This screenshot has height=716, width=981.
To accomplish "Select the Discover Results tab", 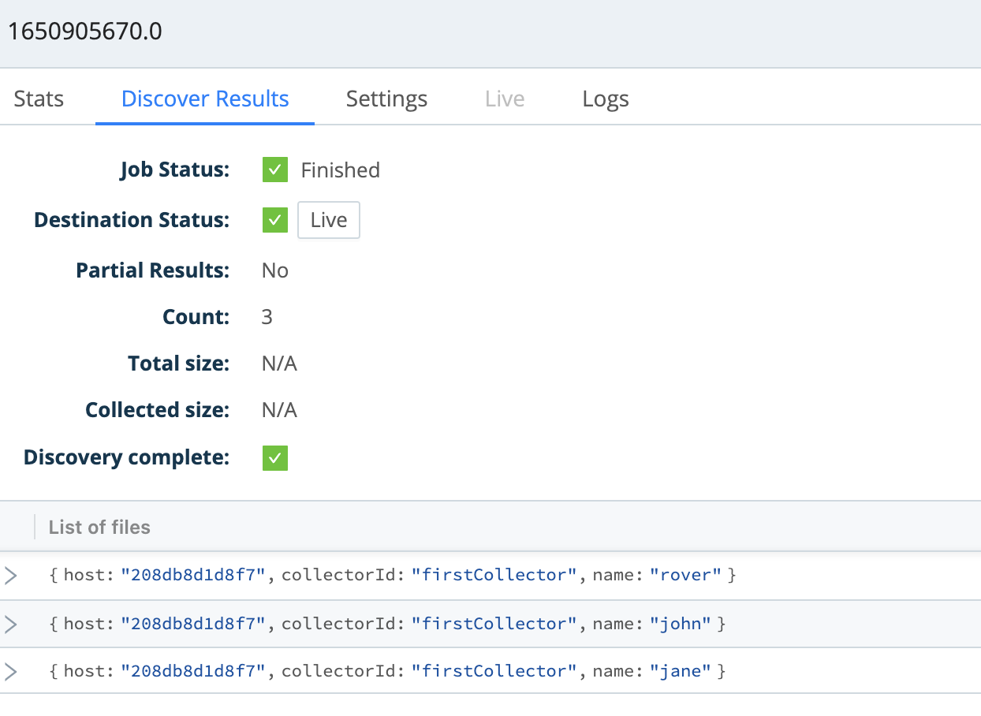I will point(205,99).
